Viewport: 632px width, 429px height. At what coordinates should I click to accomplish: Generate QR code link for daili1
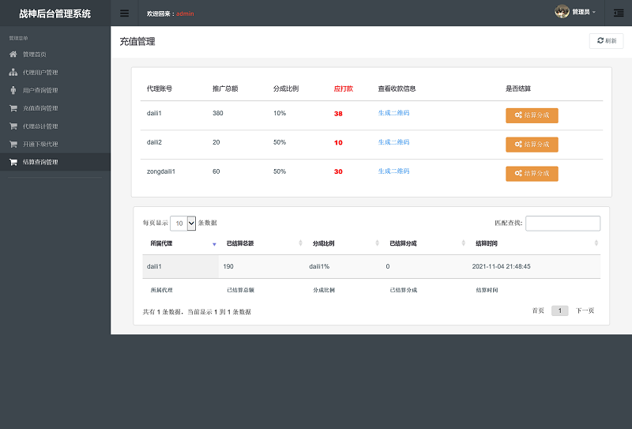click(393, 113)
